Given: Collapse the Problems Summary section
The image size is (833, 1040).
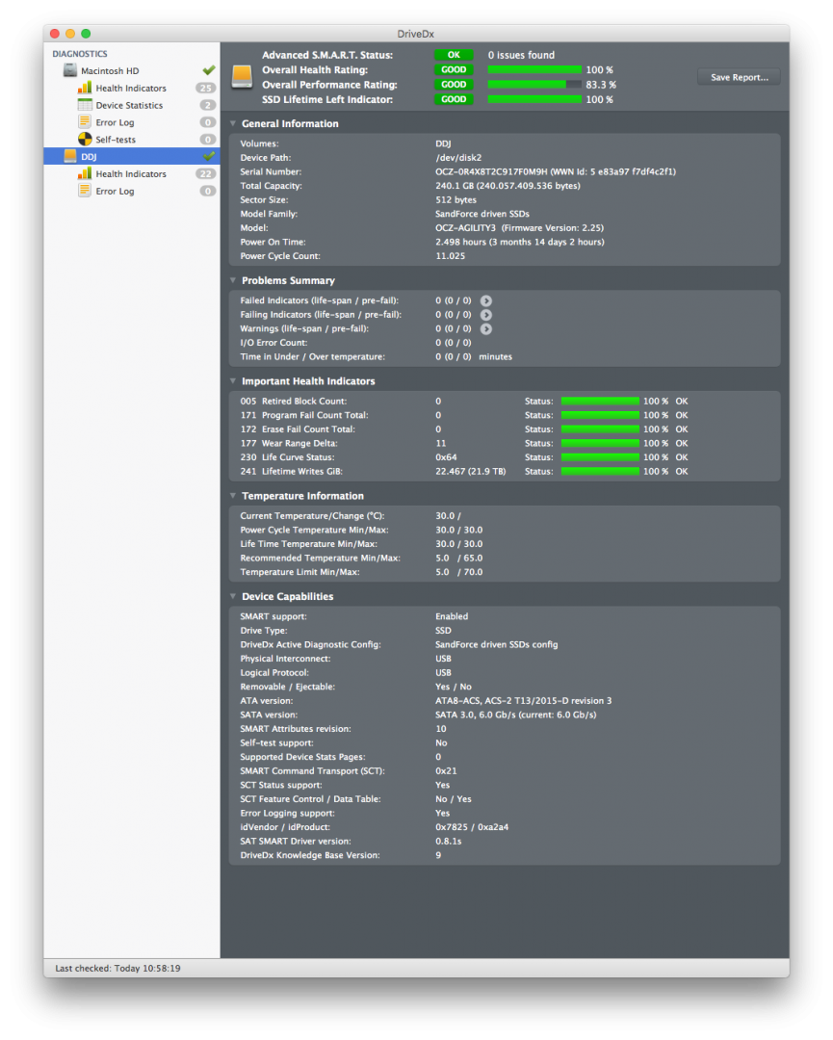Looking at the screenshot, I should pos(233,281).
